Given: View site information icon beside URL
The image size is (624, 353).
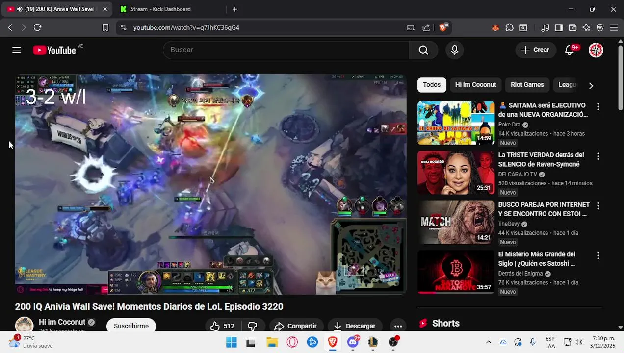Looking at the screenshot, I should pyautogui.click(x=123, y=28).
